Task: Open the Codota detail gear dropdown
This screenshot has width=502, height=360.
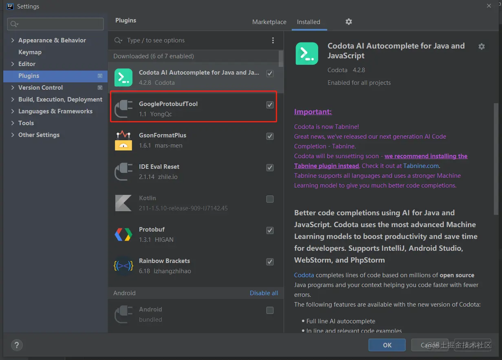Action: click(482, 46)
